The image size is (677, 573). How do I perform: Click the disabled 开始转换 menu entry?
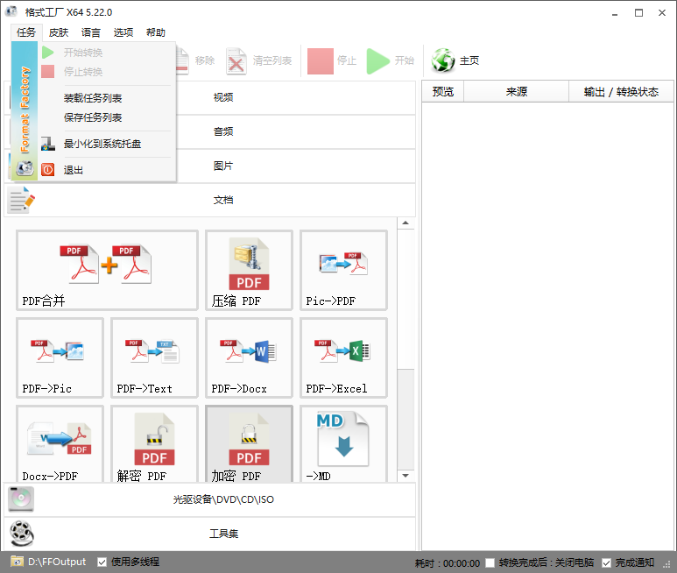[x=107, y=53]
